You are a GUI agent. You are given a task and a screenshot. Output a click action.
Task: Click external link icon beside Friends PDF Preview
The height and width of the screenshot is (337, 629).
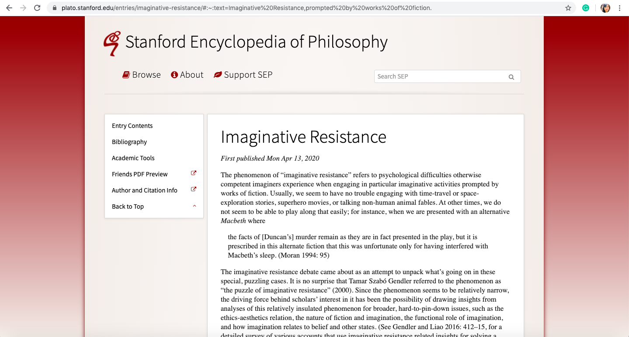coord(194,173)
